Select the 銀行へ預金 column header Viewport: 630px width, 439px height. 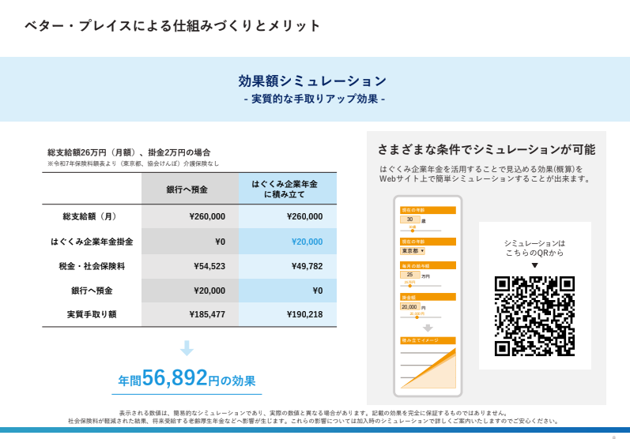(x=190, y=189)
